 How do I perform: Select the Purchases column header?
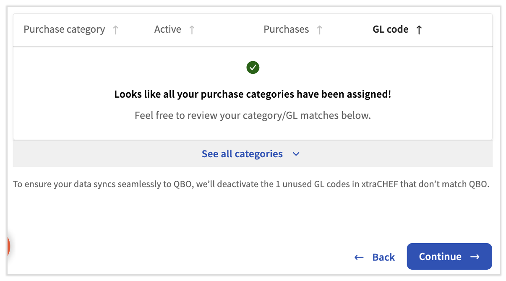coord(286,29)
